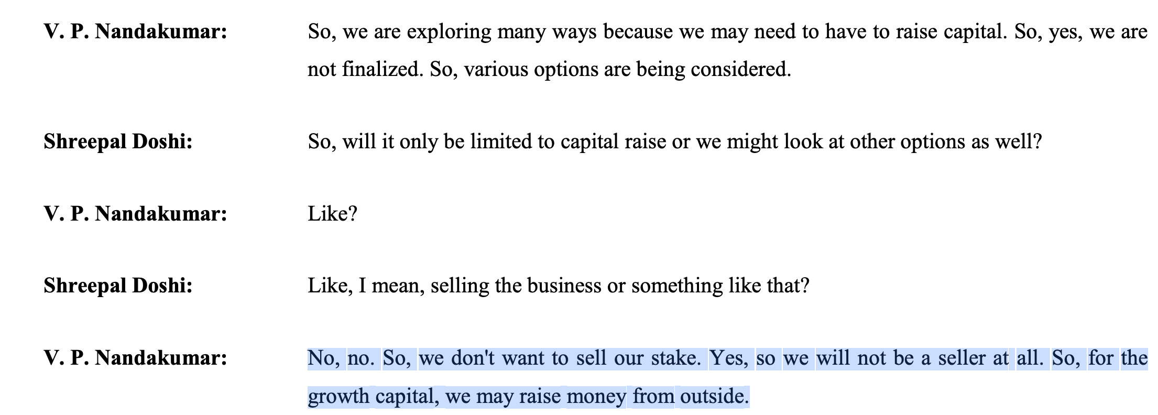Click the second 'Shreepal Doshi:' speaker label
Screen dimensions: 1158x415
point(118,286)
